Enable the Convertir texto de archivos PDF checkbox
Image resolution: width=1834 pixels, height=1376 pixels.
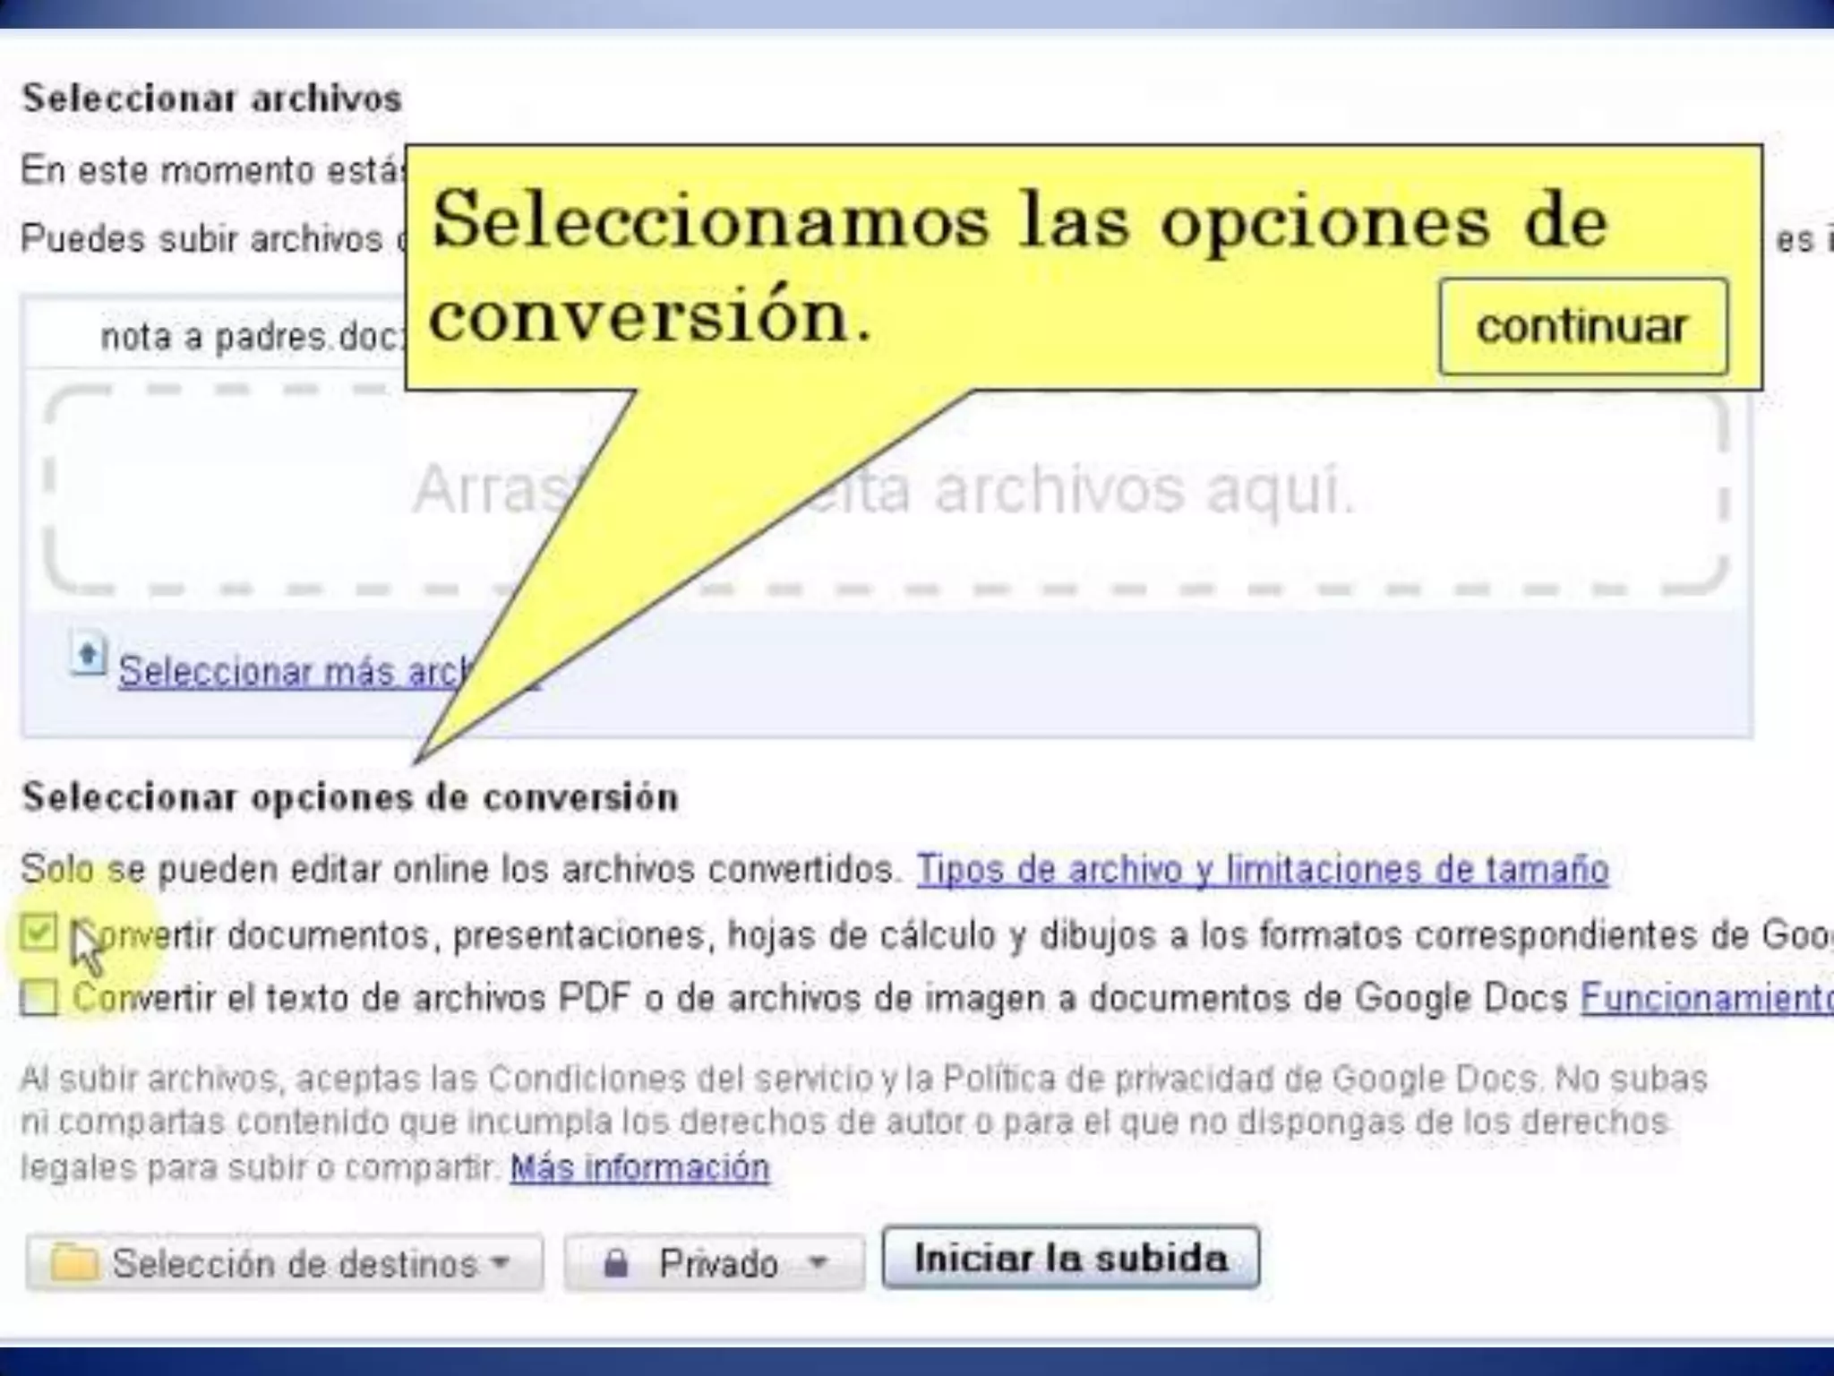[39, 997]
